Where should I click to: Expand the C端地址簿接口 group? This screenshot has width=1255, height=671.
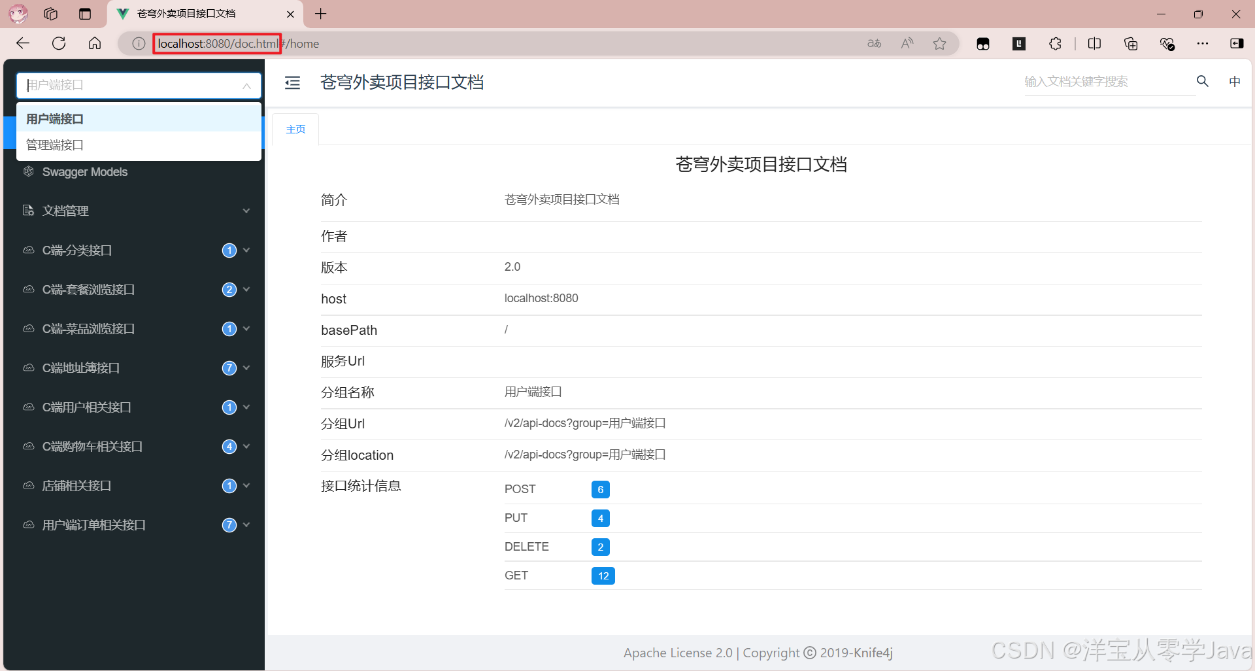[134, 368]
